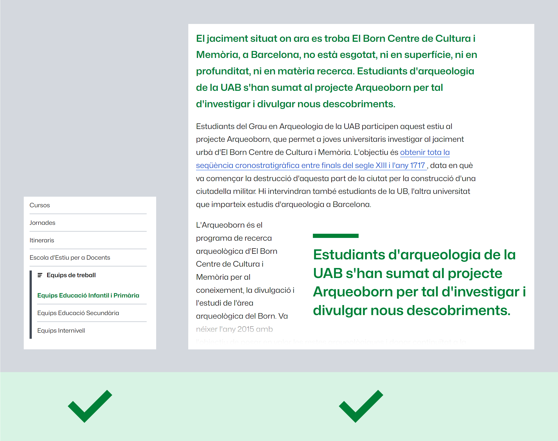
Task: Click the list icon beside Equips de treball
Action: click(40, 275)
